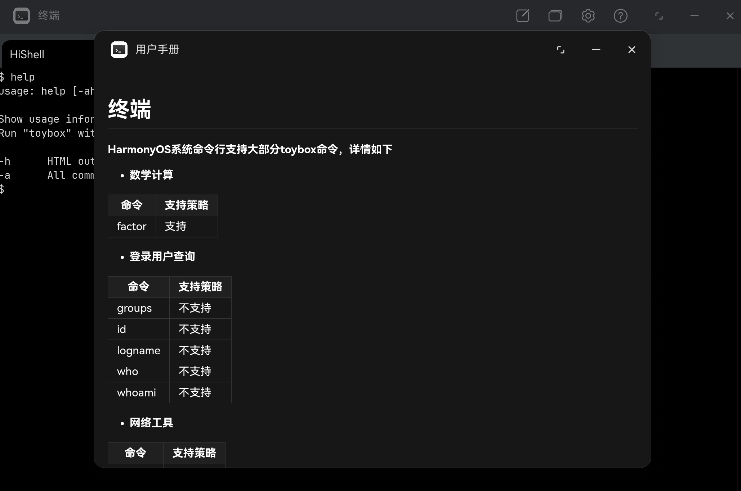Minimize the 用户手册 manual window
Viewport: 741px width, 491px height.
point(596,50)
